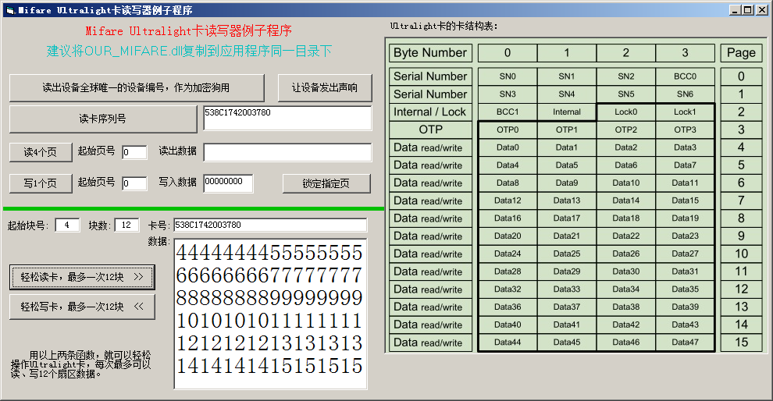Screen dimensions: 773x401
Task: Click the Byte Number header cell
Action: coord(430,53)
